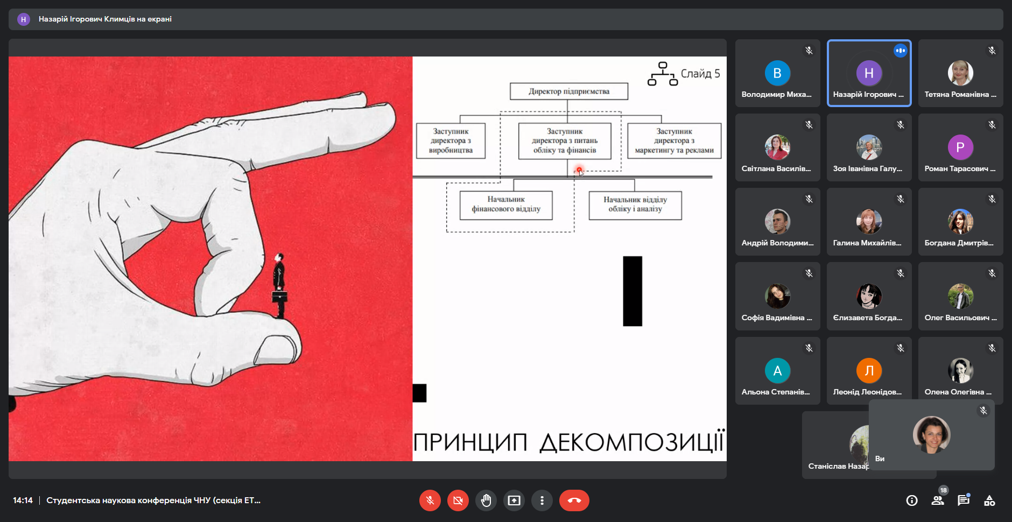Image resolution: width=1012 pixels, height=522 pixels.
Task: Click the presenter banner Назарій Ігорович Климців на екрані
Action: (x=105, y=19)
